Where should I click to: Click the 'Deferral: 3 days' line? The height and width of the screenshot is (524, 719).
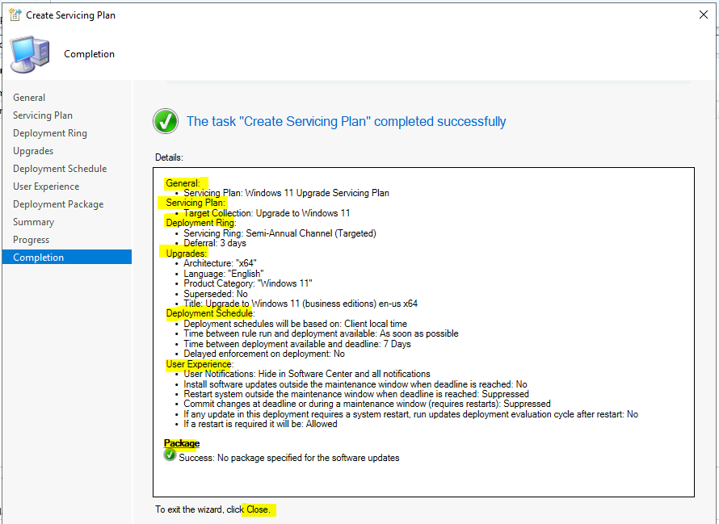pyautogui.click(x=215, y=243)
